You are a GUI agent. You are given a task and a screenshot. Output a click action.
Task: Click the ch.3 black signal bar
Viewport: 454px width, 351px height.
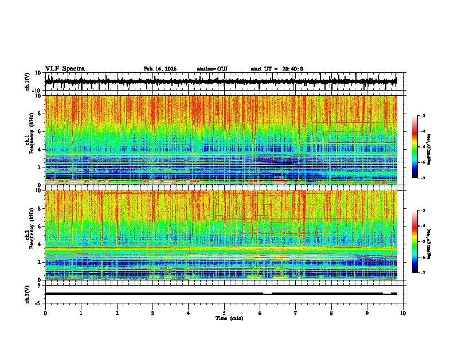(221, 294)
